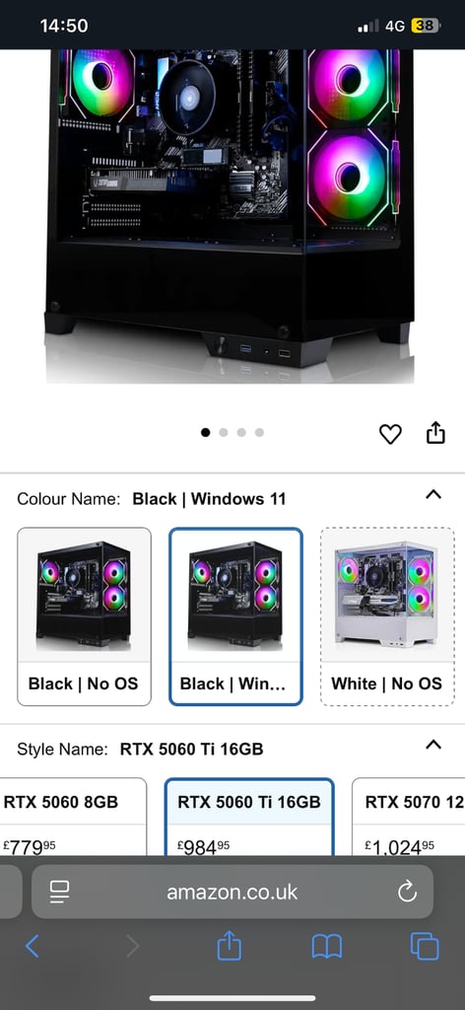This screenshot has width=465, height=1010.
Task: Reload page with the refresh icon
Action: click(x=407, y=892)
